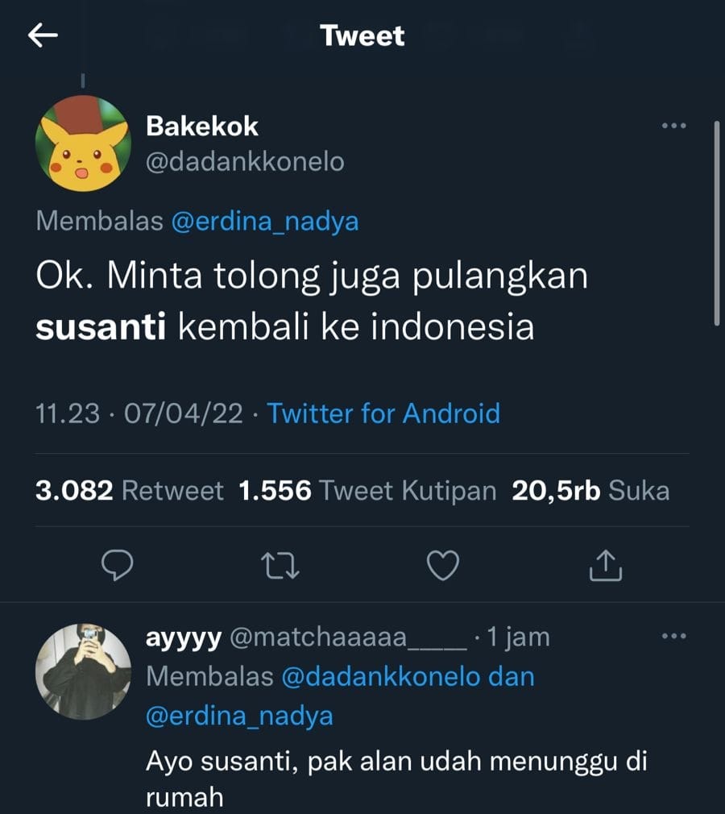Select the bold susanti keyword
Viewport: 725px width, 814px height.
[101, 327]
